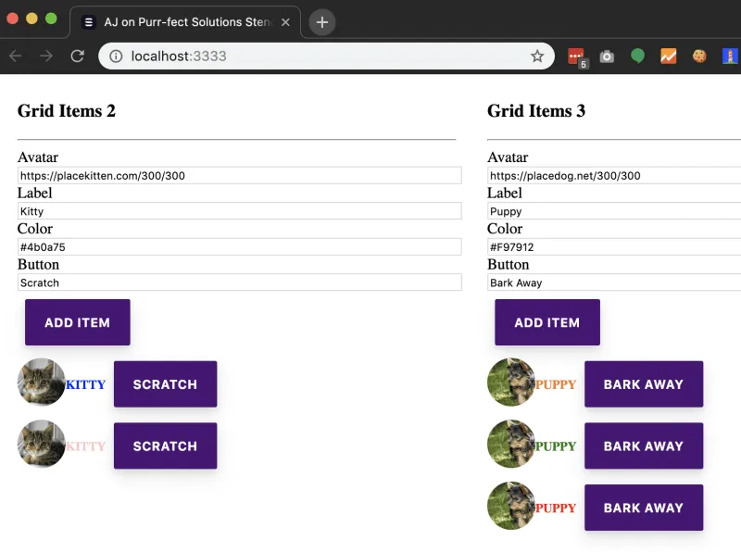Click the first Scratch button in the list
This screenshot has width=741, height=552.
[x=165, y=384]
